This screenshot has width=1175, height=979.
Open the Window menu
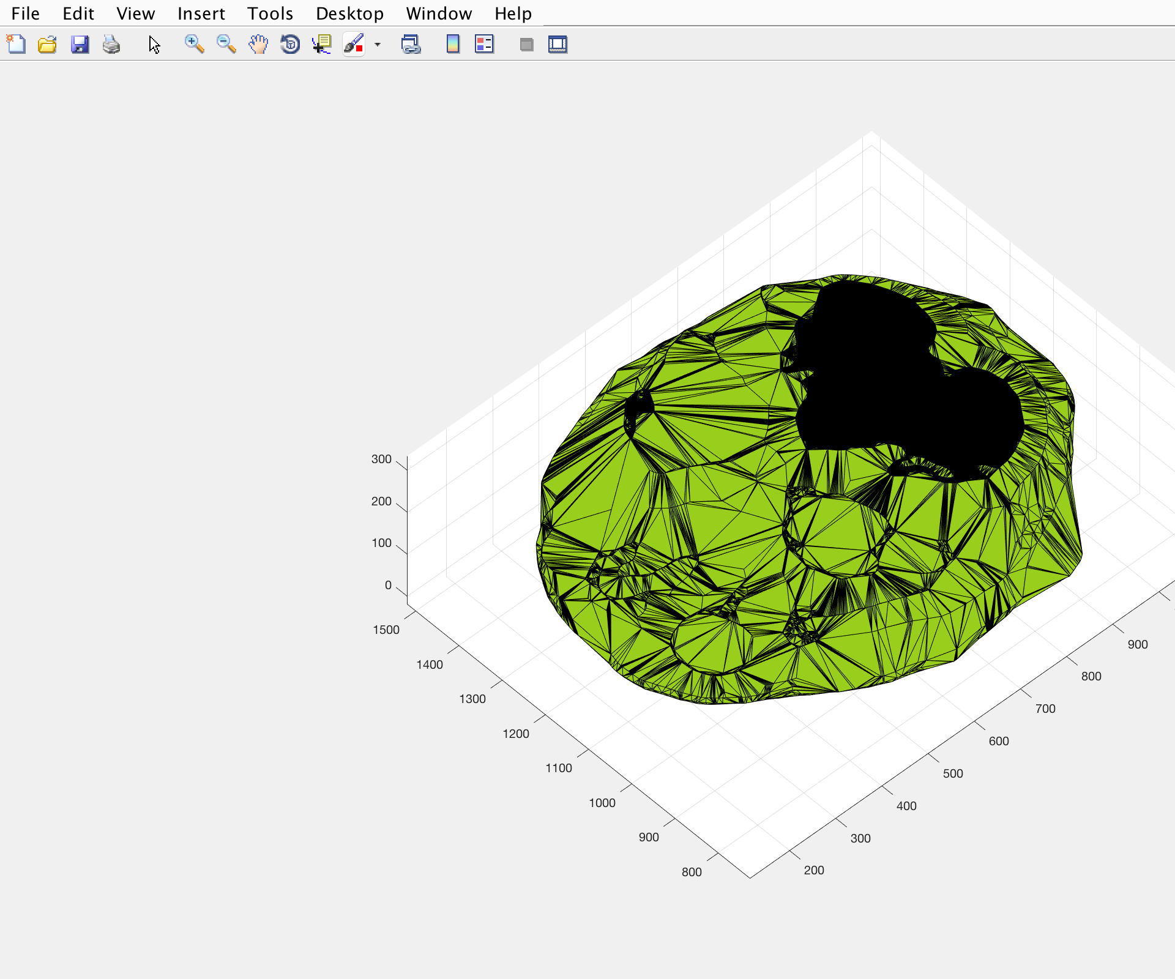pyautogui.click(x=439, y=13)
